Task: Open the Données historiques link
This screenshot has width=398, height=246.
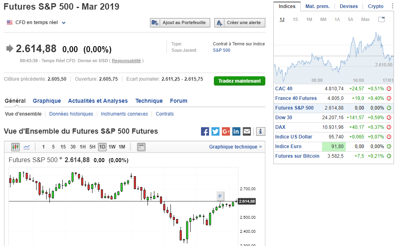Action: point(71,114)
